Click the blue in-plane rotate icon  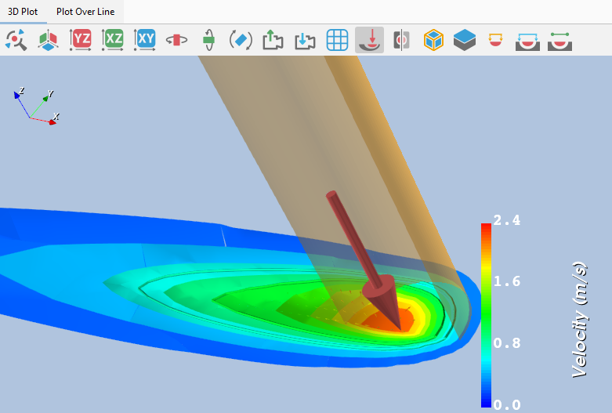point(241,40)
